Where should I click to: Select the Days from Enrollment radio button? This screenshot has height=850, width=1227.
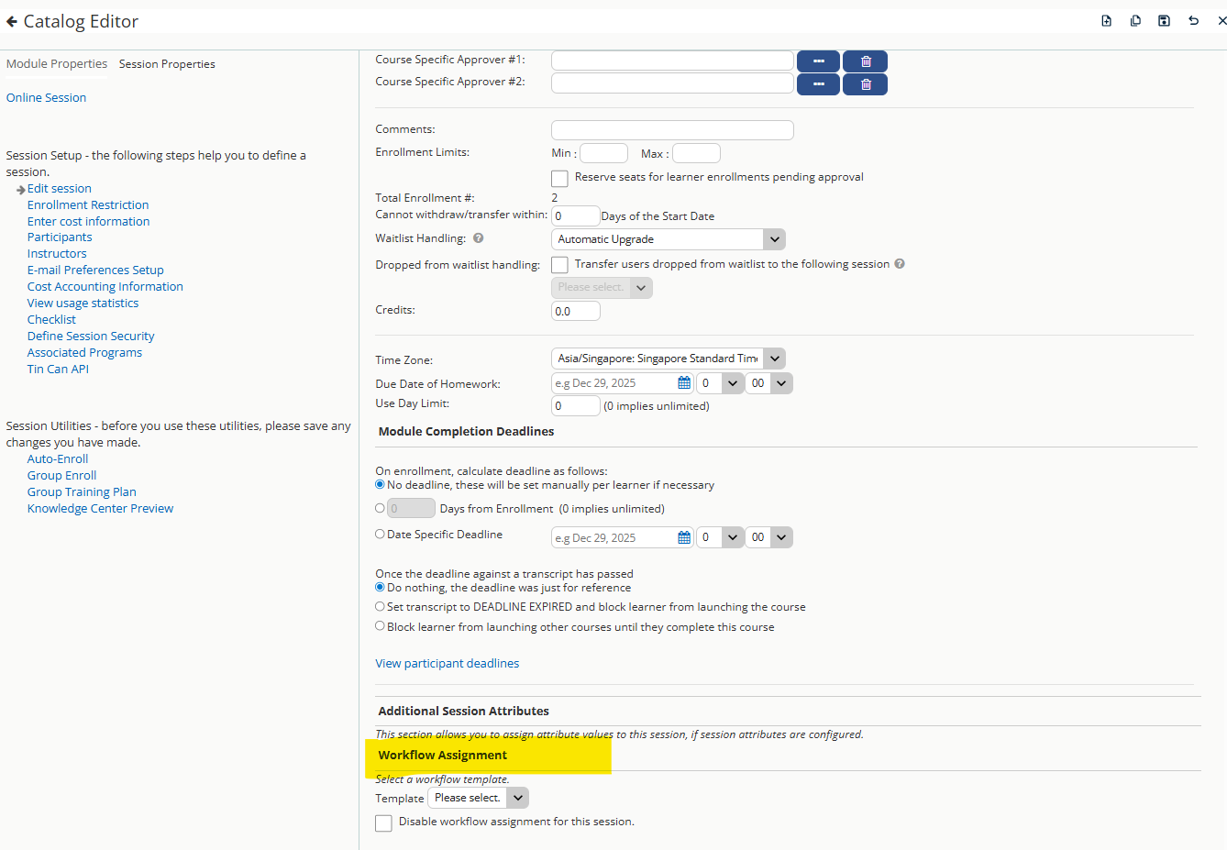click(x=380, y=508)
